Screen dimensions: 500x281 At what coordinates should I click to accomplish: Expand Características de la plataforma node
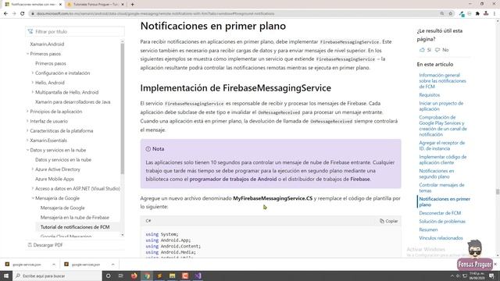[x=28, y=130]
